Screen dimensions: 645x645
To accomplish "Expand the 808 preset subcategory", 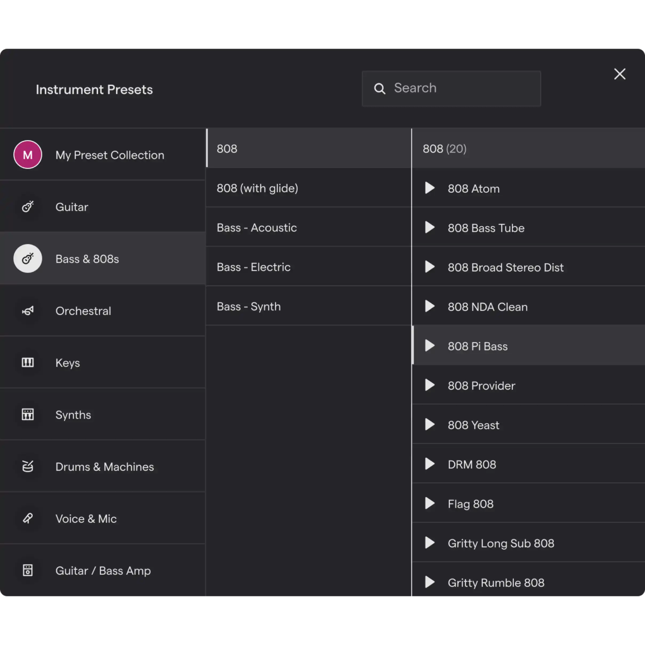I will pyautogui.click(x=309, y=148).
